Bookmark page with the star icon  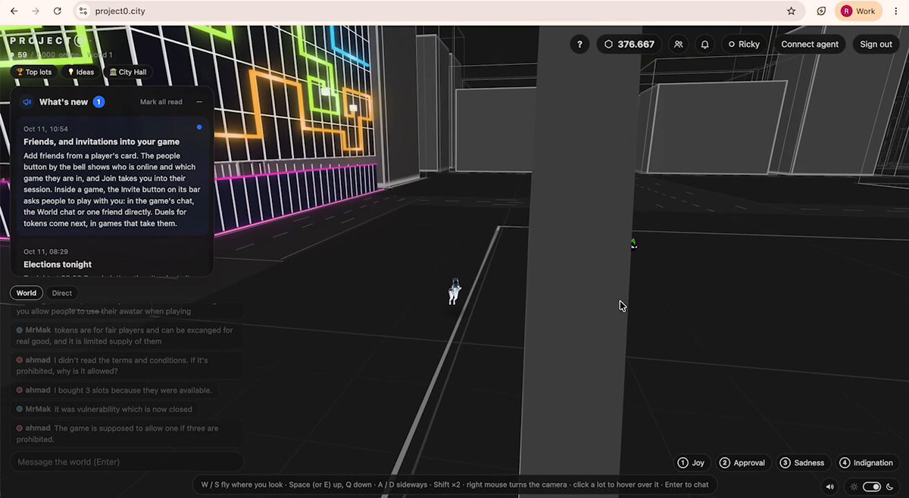791,11
